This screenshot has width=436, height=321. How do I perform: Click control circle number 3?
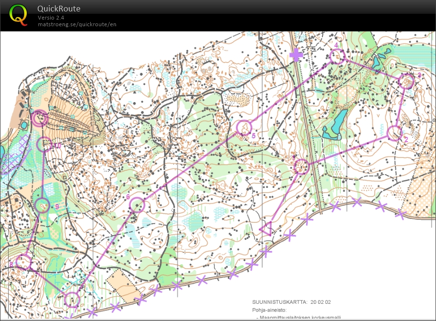407,81
